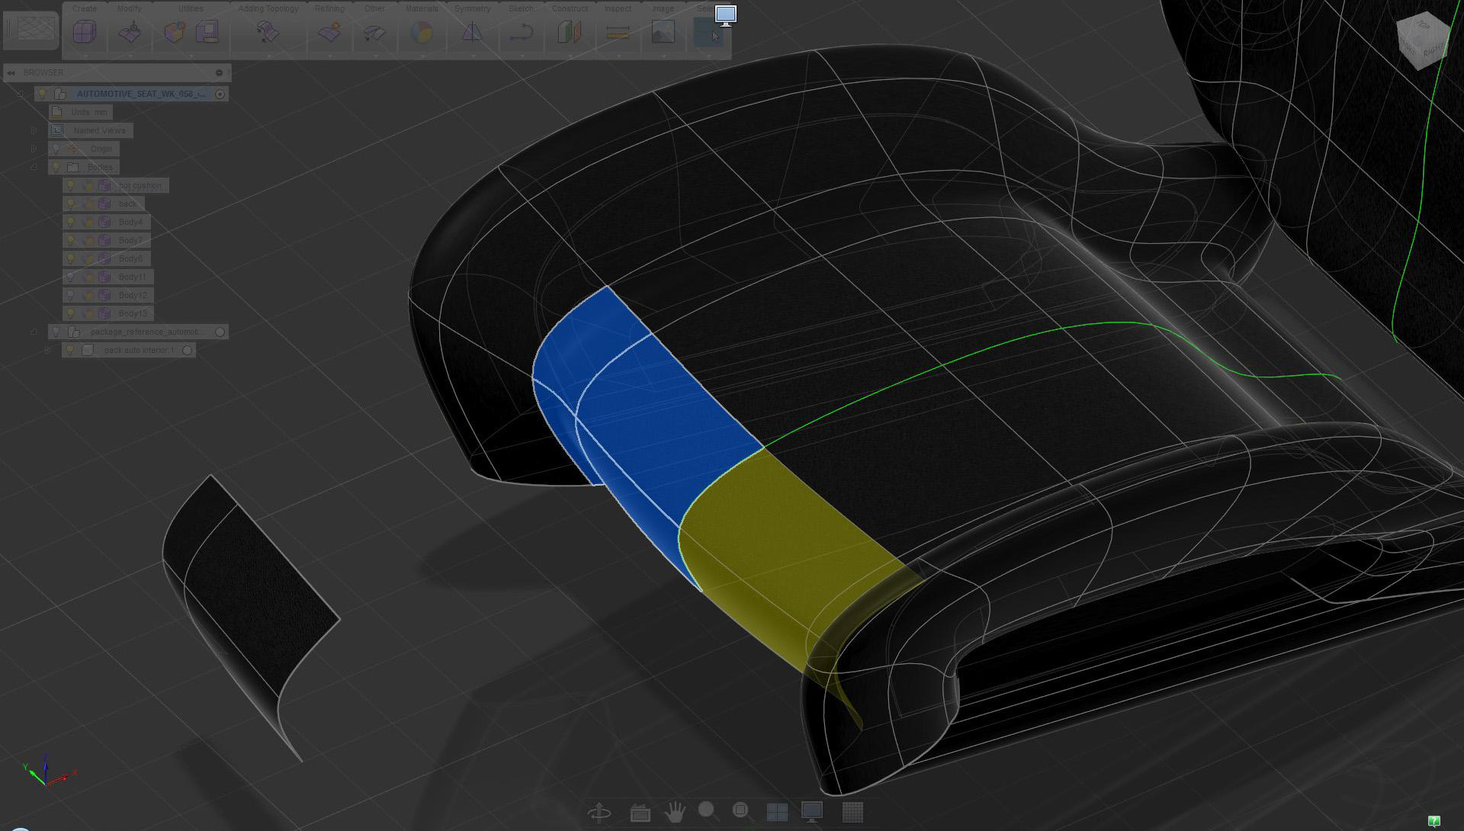Hide the bot cushion body via its bulb
This screenshot has height=831, width=1464.
click(x=70, y=186)
